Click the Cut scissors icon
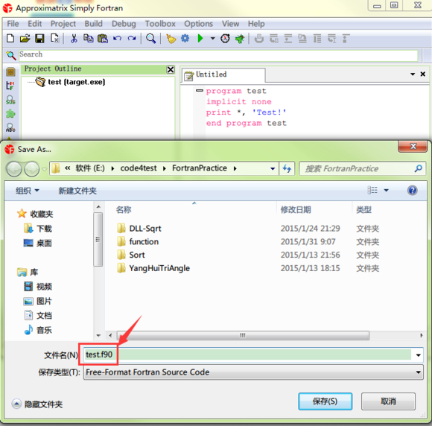This screenshot has height=426, width=432. pyautogui.click(x=74, y=38)
